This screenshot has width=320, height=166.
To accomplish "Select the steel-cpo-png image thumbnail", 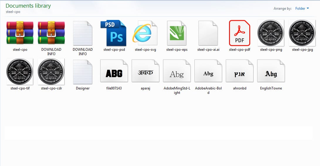I will [271, 33].
